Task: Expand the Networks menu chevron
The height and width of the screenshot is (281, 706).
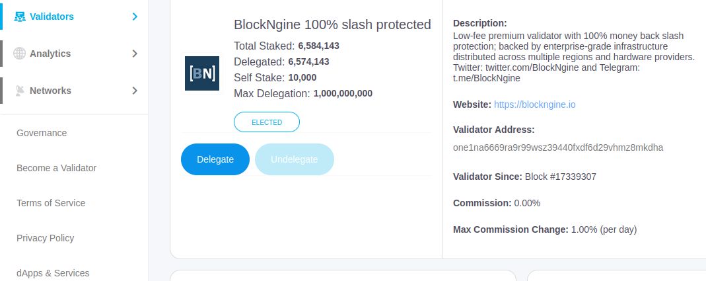Action: [x=135, y=91]
